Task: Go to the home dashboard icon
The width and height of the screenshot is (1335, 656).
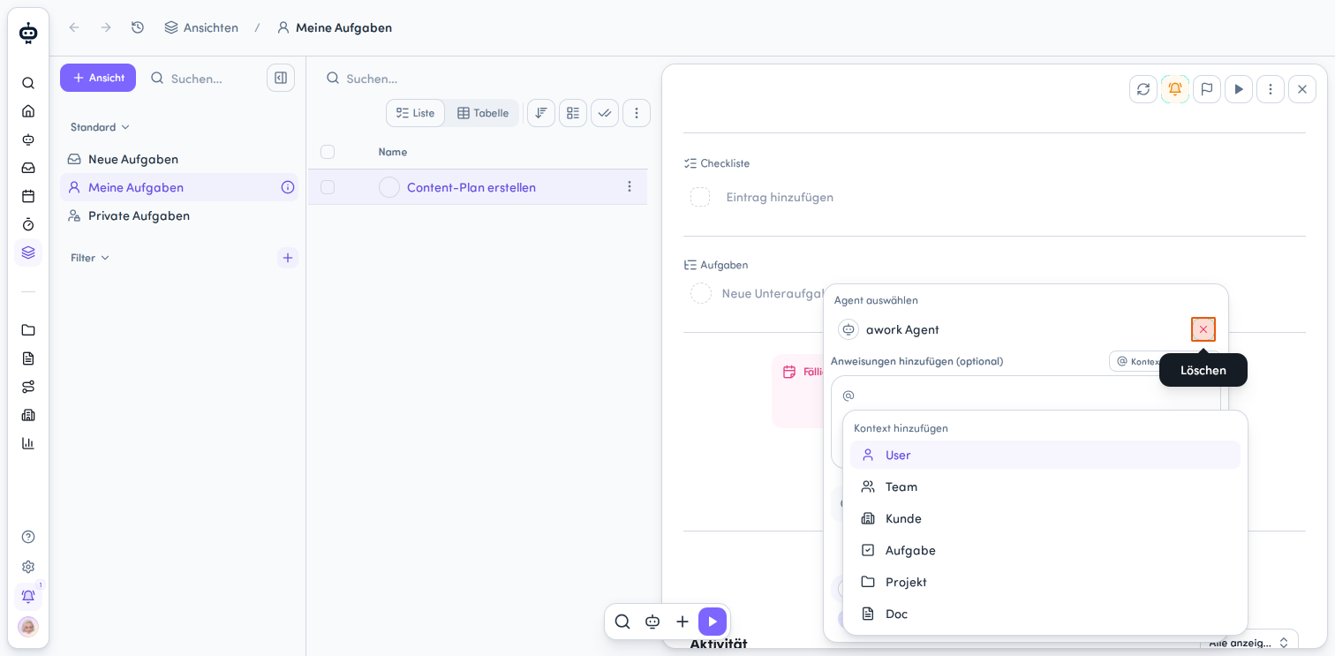Action: (28, 111)
